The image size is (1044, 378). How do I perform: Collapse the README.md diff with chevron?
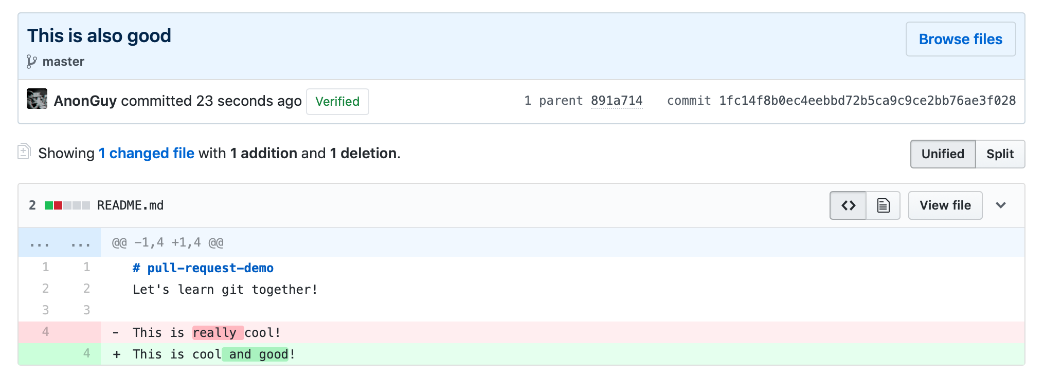click(x=1000, y=205)
